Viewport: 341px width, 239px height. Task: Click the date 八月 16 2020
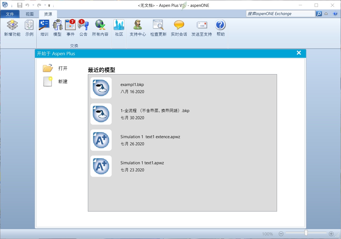point(132,91)
